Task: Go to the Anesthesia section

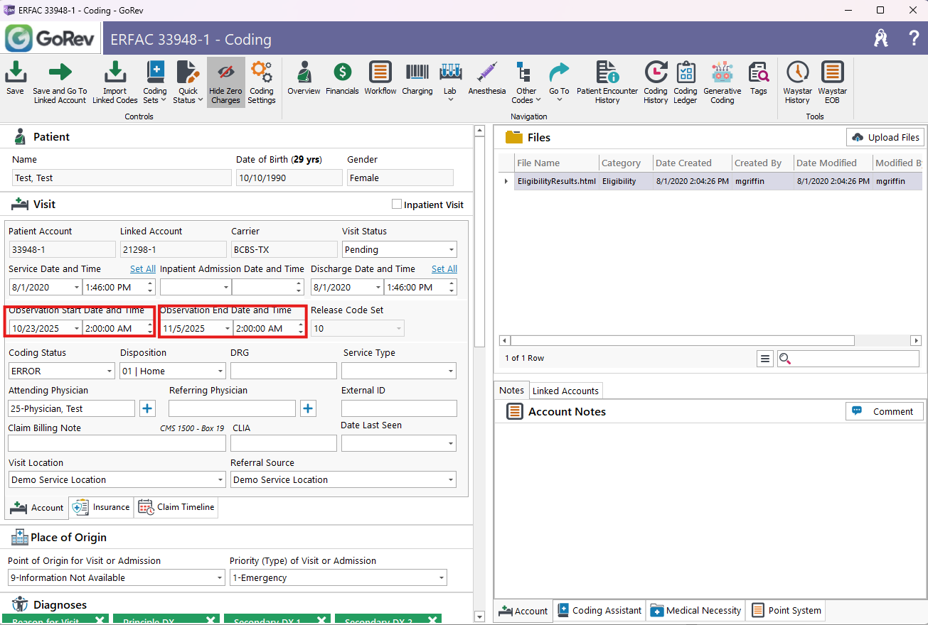Action: pyautogui.click(x=486, y=78)
